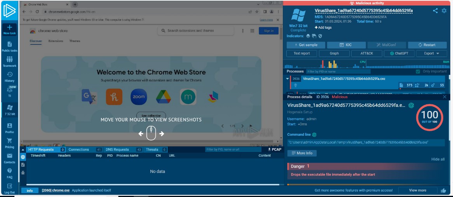Switch to the Connections tab
This screenshot has width=453, height=197.
[79, 150]
